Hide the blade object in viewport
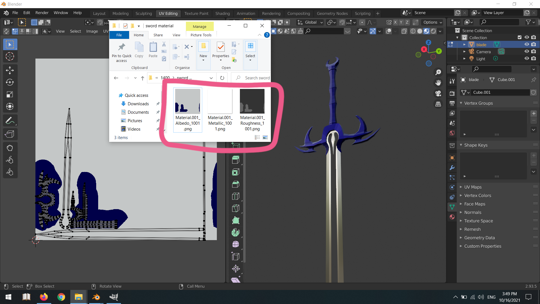 527,44
